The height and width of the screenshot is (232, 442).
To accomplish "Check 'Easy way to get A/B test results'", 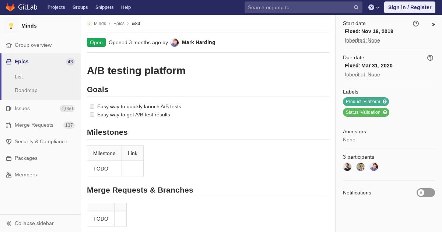I will coord(92,115).
